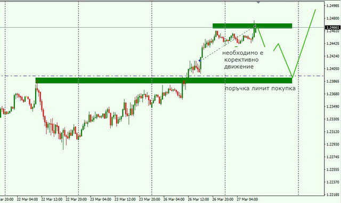Click price level 1.22555 on the scale

pyautogui.click(x=332, y=169)
